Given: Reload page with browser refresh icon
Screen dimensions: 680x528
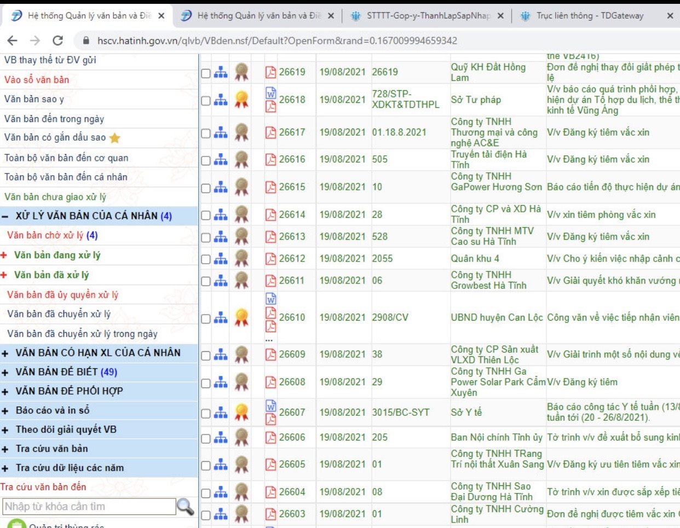Looking at the screenshot, I should point(57,40).
